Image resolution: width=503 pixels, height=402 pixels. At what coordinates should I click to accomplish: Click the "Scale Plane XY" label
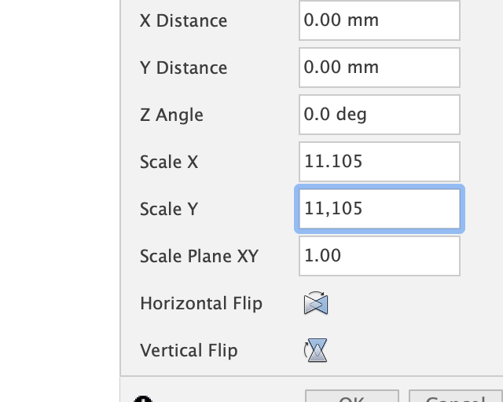[x=199, y=257]
